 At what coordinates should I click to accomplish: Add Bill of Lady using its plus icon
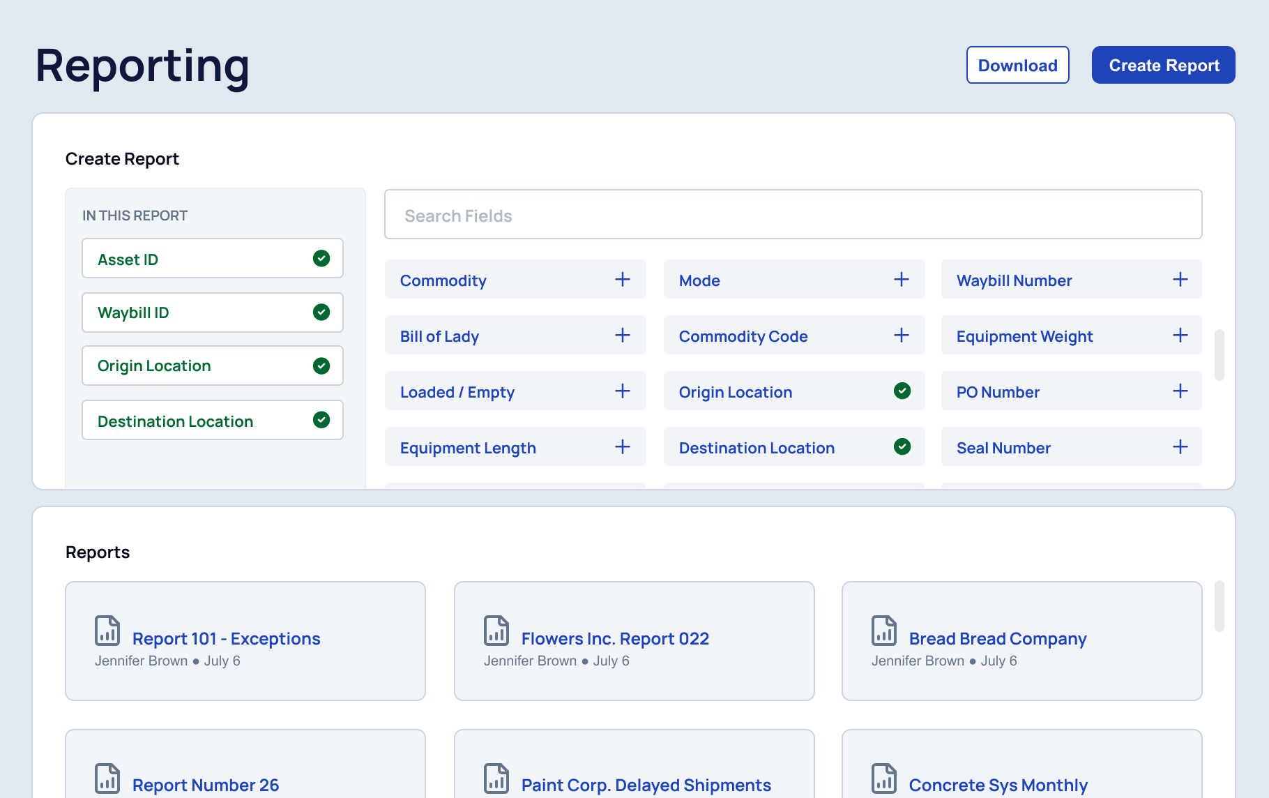623,336
